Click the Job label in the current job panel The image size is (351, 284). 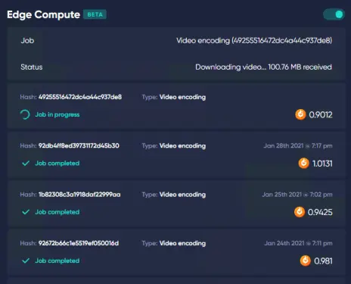(x=27, y=41)
